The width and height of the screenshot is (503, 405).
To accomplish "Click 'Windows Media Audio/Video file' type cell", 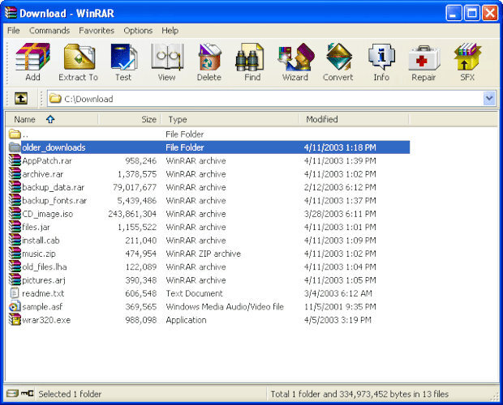I will 225,307.
